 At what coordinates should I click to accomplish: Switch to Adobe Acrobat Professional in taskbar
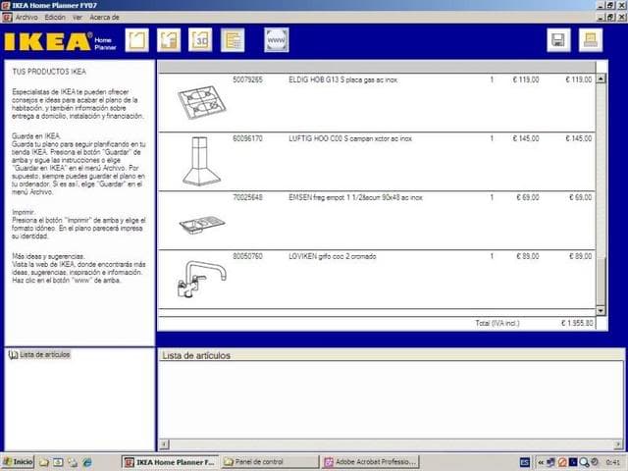(371, 461)
